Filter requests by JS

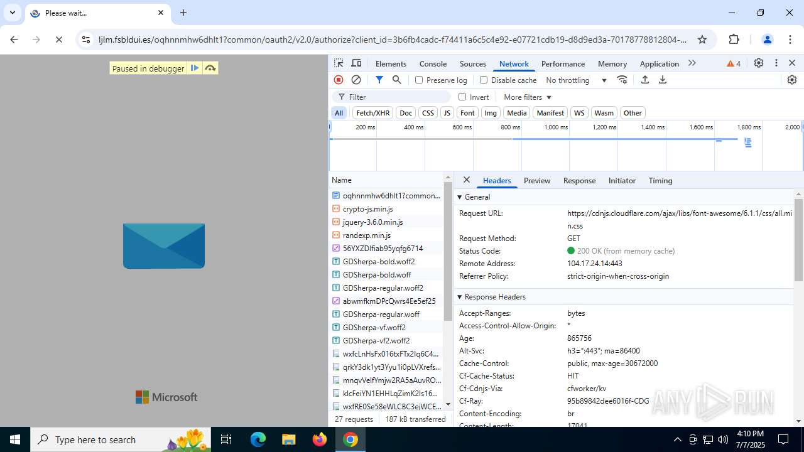click(x=447, y=113)
